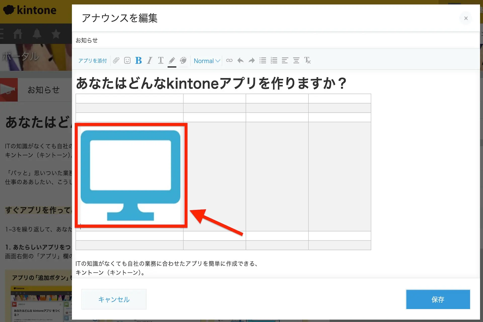
Task: Clear text formatting with Tx icon
Action: pyautogui.click(x=307, y=60)
